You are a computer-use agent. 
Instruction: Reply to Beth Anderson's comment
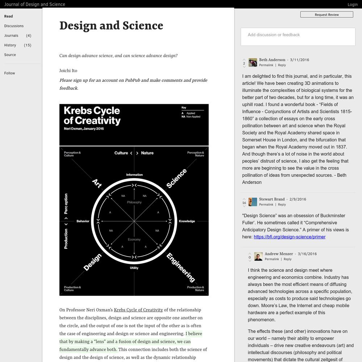(x=282, y=65)
